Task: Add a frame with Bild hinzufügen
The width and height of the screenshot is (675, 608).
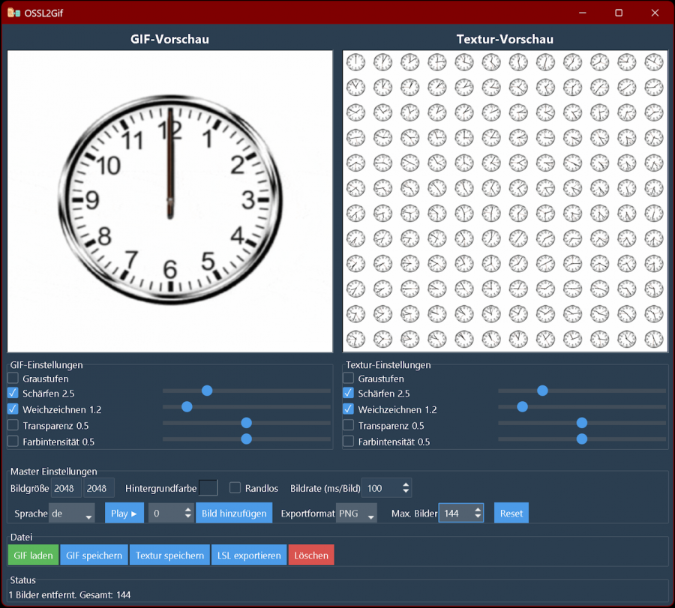Action: click(233, 514)
